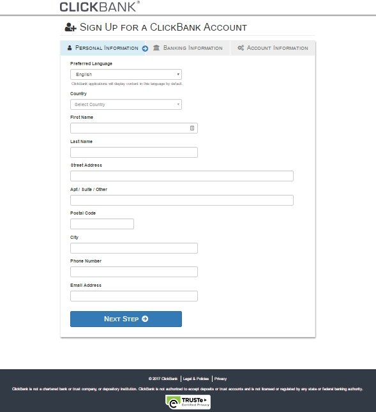Image resolution: width=376 pixels, height=412 pixels.
Task: Open the Preferred Language dropdown
Action: [x=126, y=74]
